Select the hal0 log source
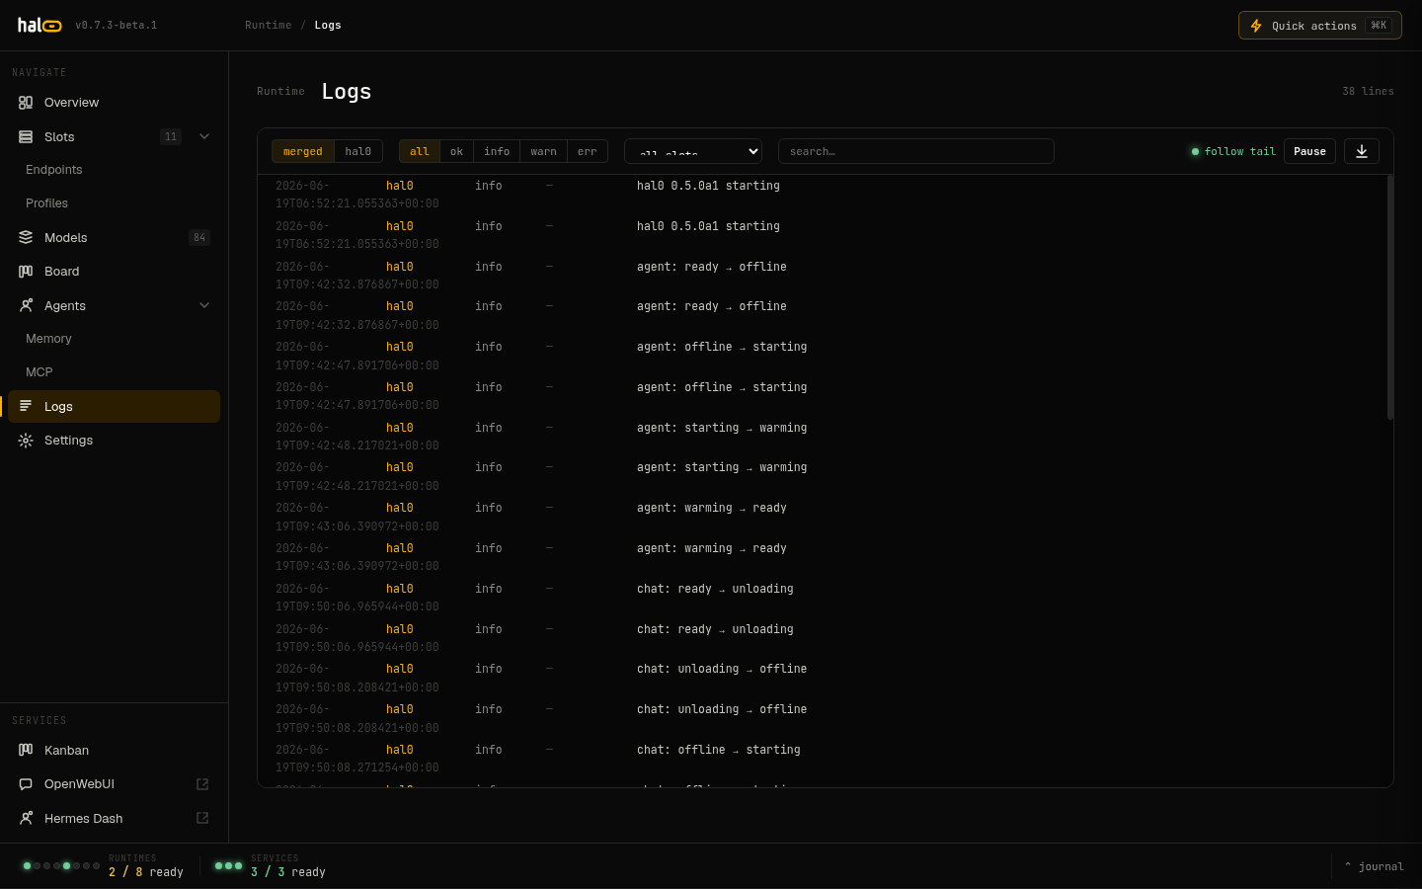Screen dimensions: 1422x889 pos(358,151)
